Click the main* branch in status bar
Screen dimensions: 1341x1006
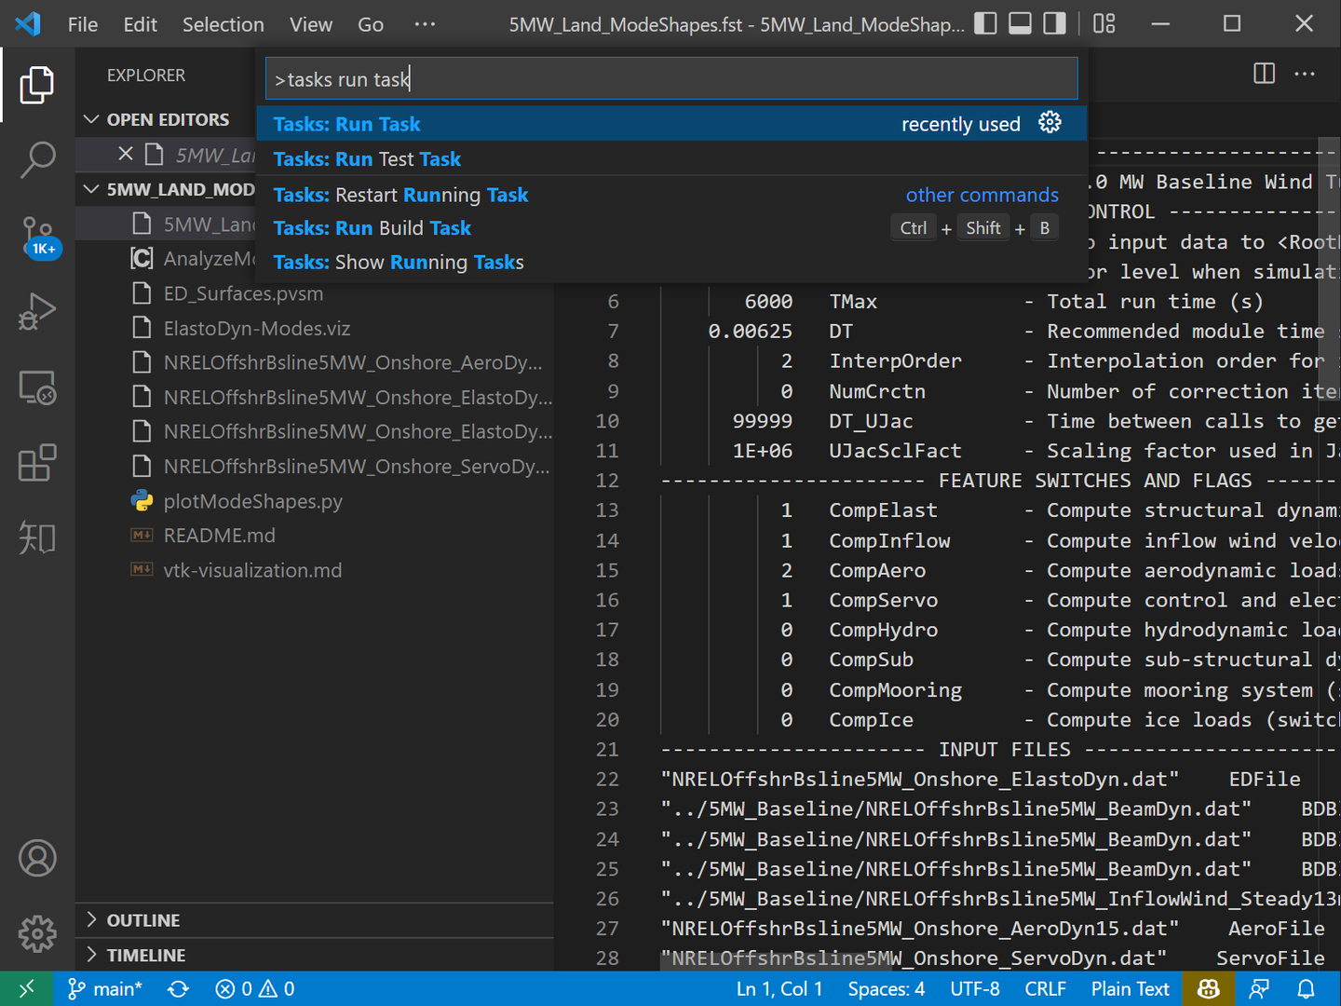click(x=105, y=988)
